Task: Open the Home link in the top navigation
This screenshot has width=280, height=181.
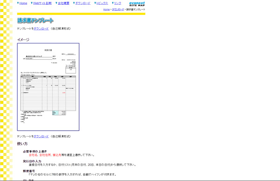Action: click(23, 3)
